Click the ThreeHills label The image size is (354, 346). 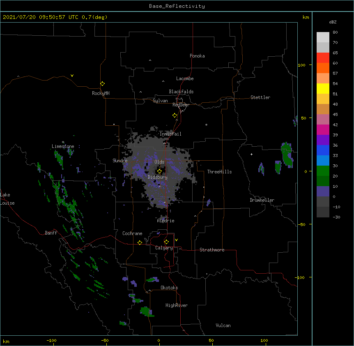[219, 172]
